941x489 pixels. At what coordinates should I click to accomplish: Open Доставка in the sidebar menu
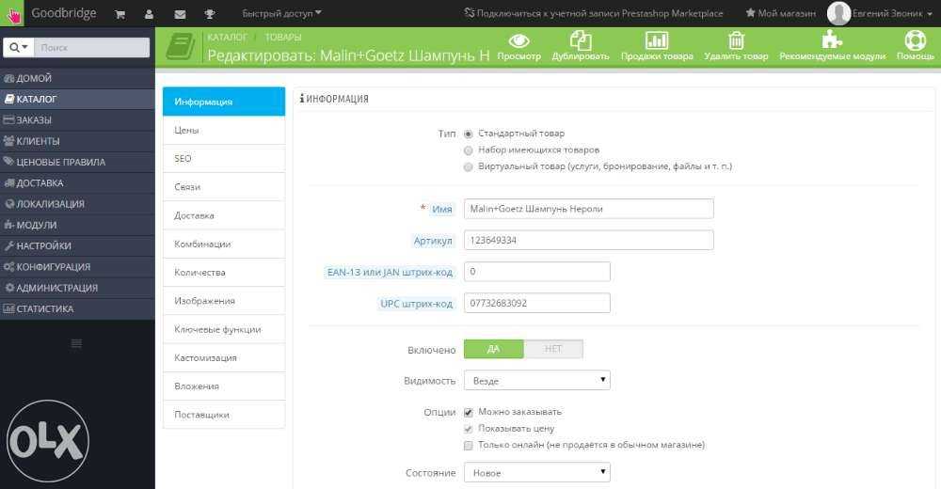click(x=77, y=183)
